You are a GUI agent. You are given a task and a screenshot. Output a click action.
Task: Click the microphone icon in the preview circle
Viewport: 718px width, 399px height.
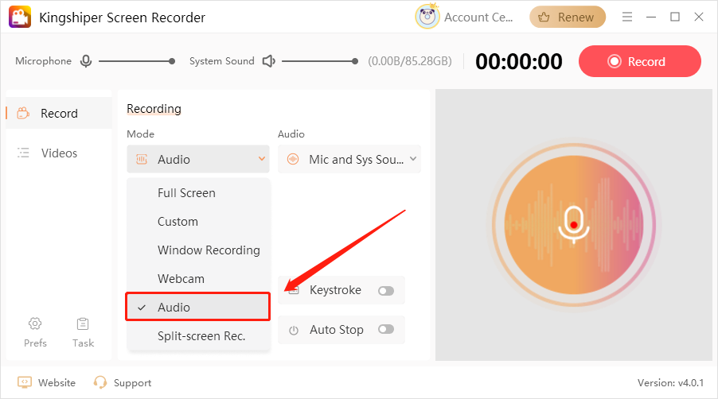(574, 224)
